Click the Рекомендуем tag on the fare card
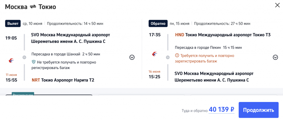The height and width of the screenshot is (120, 283). point(23,94)
